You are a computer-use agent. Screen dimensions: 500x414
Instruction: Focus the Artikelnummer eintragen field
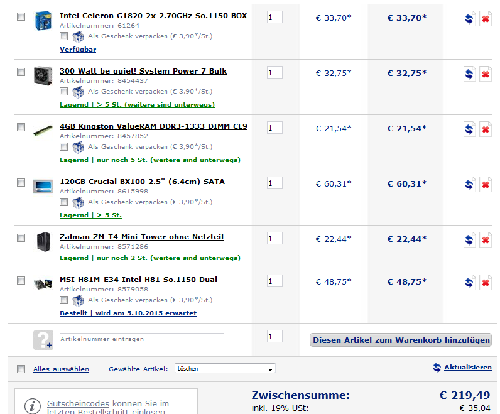point(142,339)
